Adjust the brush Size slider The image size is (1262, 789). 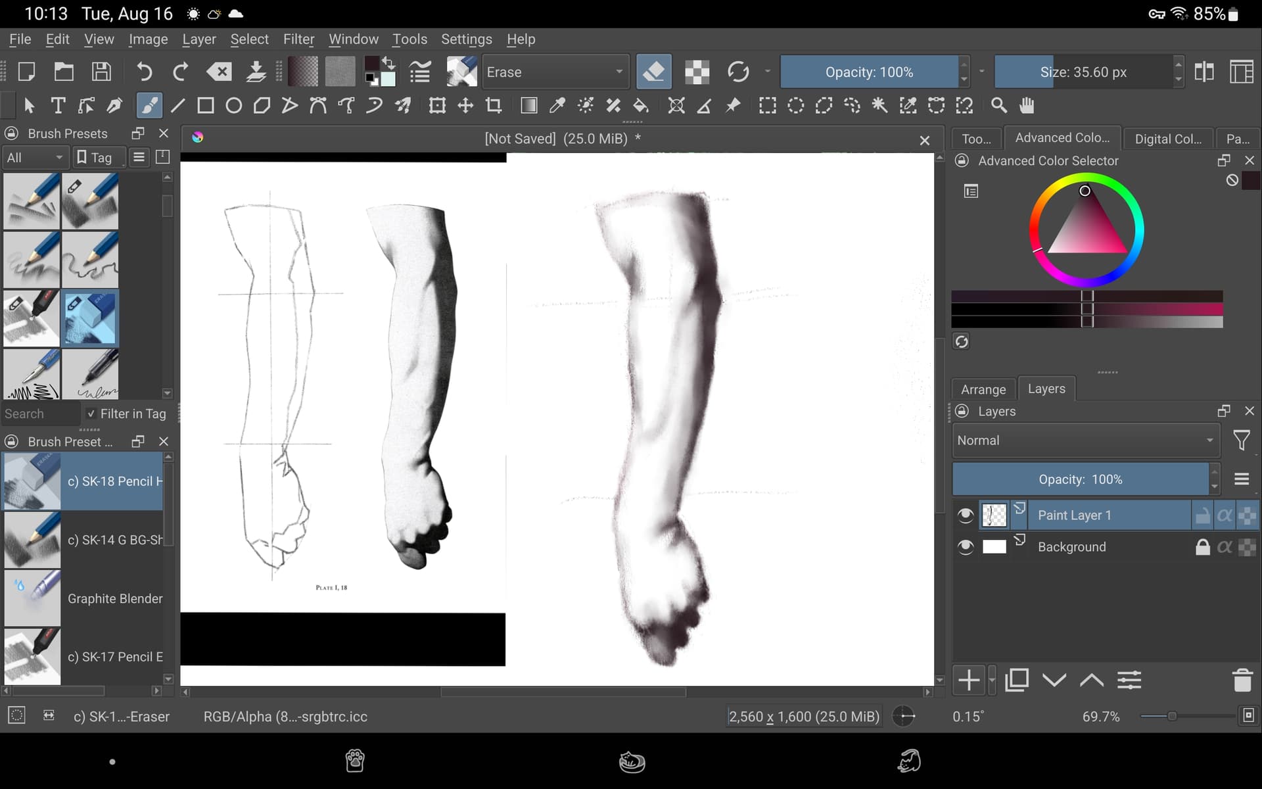[1083, 72]
